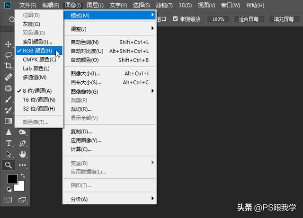The height and width of the screenshot is (218, 303).
Task: Select the Crop tool
Action: [x=8, y=66]
